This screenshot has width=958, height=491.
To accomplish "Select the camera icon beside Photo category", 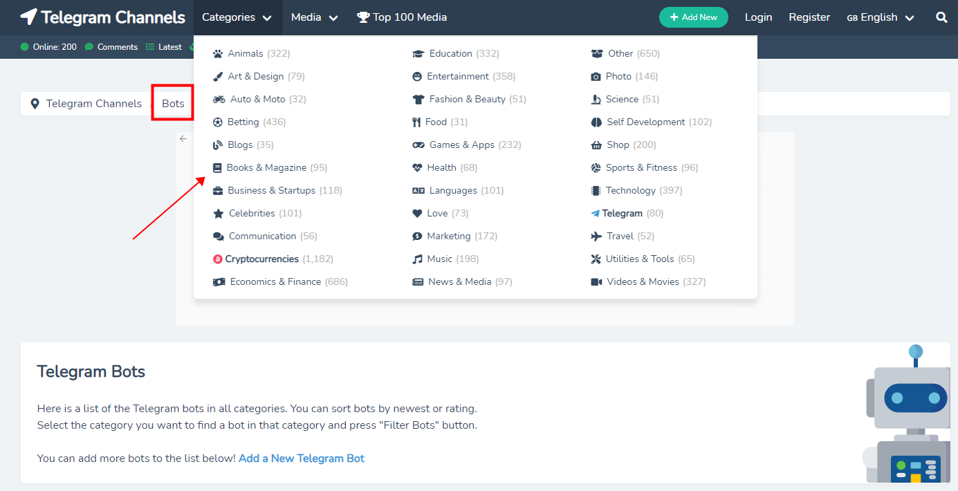I will [x=595, y=76].
